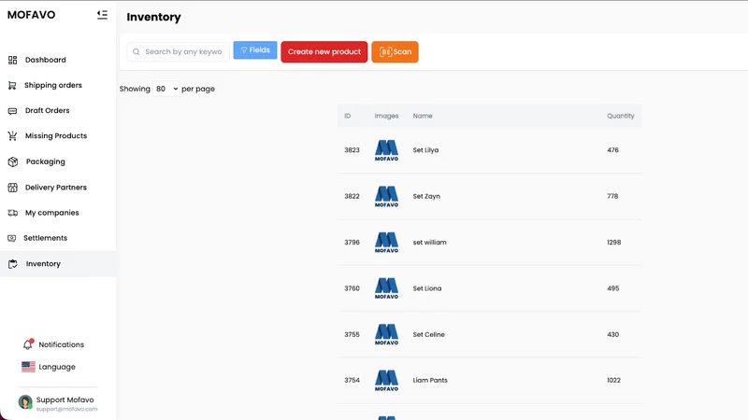
Task: Click the Support Mofavo avatar
Action: (25, 402)
